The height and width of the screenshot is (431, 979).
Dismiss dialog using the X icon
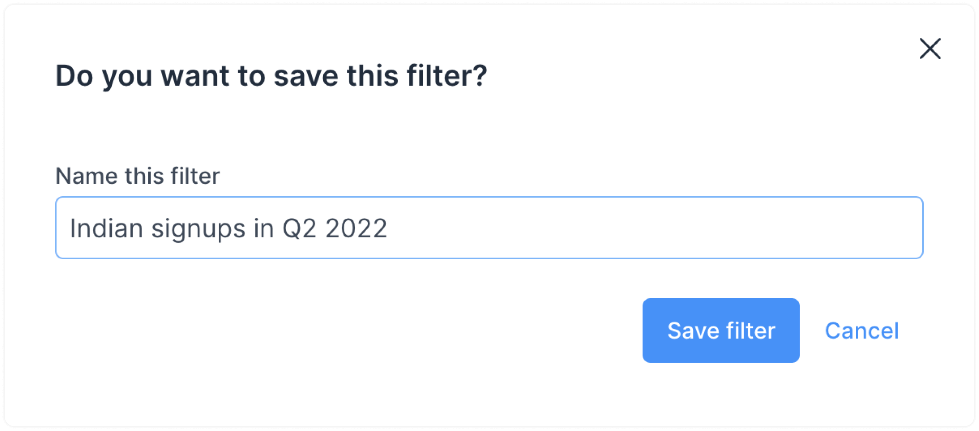tap(930, 49)
